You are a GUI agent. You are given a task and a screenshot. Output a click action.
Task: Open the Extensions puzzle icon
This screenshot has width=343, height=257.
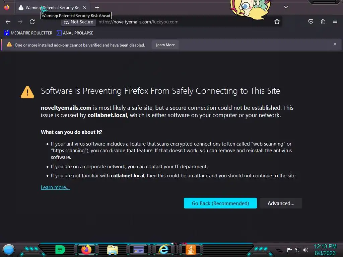pyautogui.click(x=323, y=21)
